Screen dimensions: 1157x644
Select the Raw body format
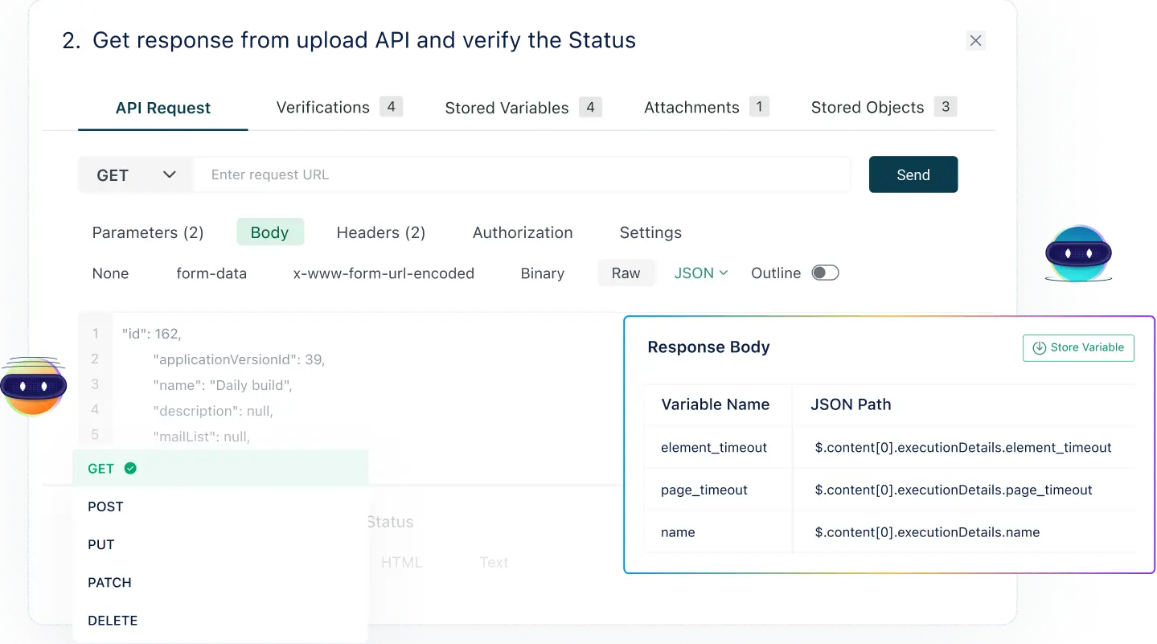[x=626, y=273]
